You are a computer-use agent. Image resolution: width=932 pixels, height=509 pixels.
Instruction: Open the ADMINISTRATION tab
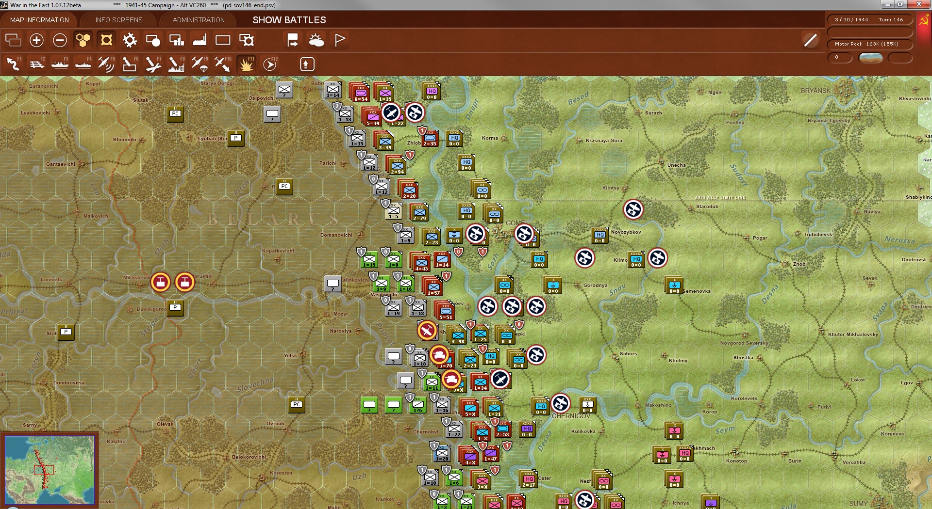[x=199, y=20]
